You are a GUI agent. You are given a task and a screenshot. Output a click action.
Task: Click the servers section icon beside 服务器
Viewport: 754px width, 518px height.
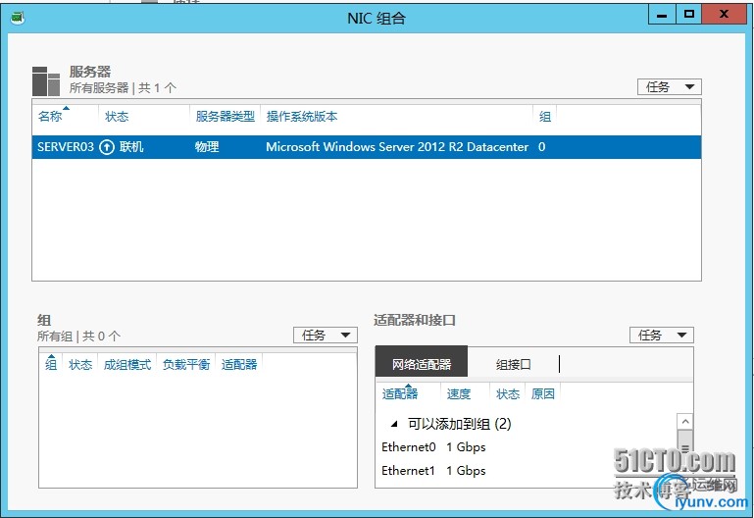[46, 80]
